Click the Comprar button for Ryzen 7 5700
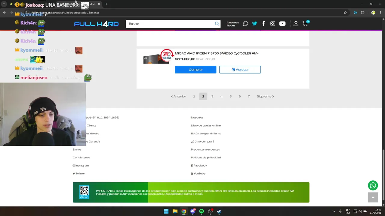Screen dimensions: 385x216 coord(196,70)
